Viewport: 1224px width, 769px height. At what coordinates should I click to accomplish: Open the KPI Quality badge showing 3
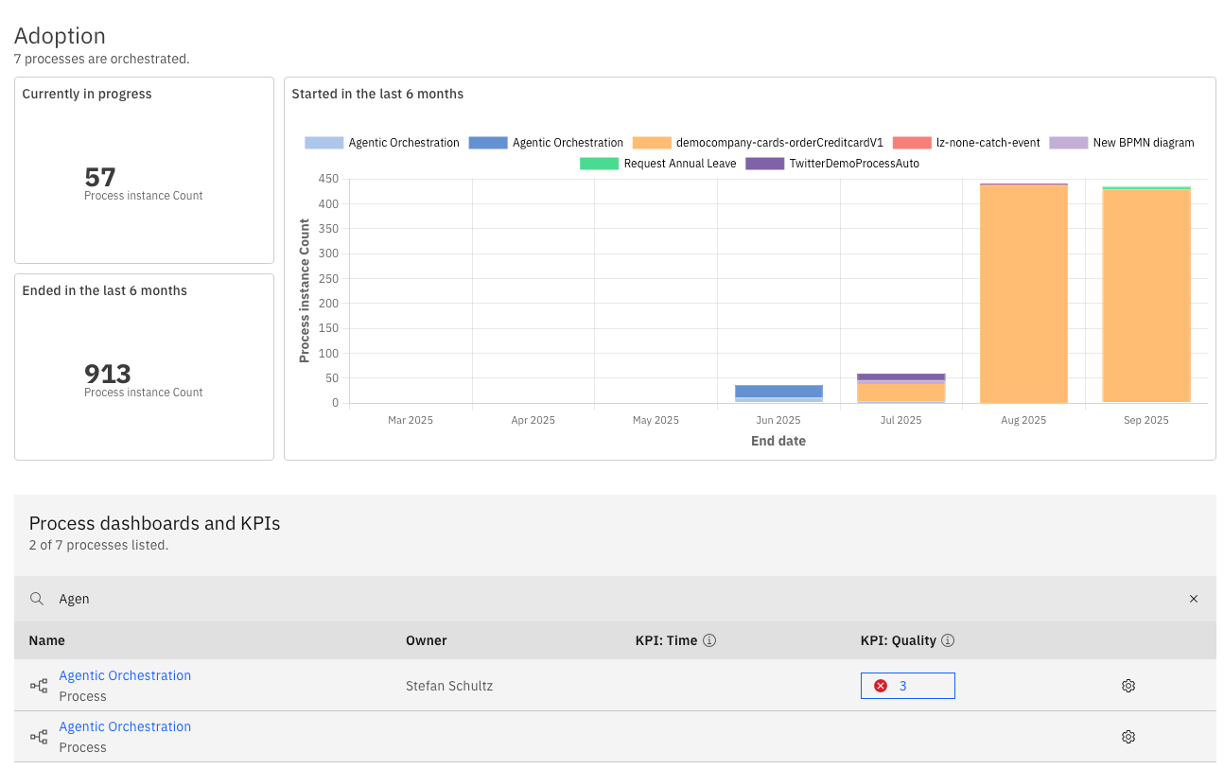pos(907,686)
